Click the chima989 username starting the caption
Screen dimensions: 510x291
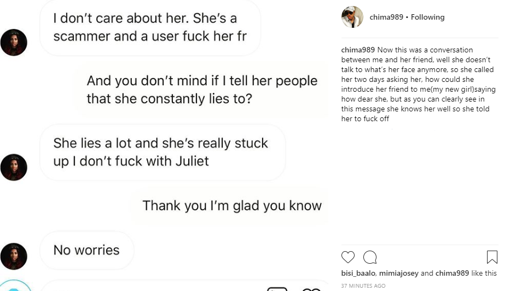[357, 50]
